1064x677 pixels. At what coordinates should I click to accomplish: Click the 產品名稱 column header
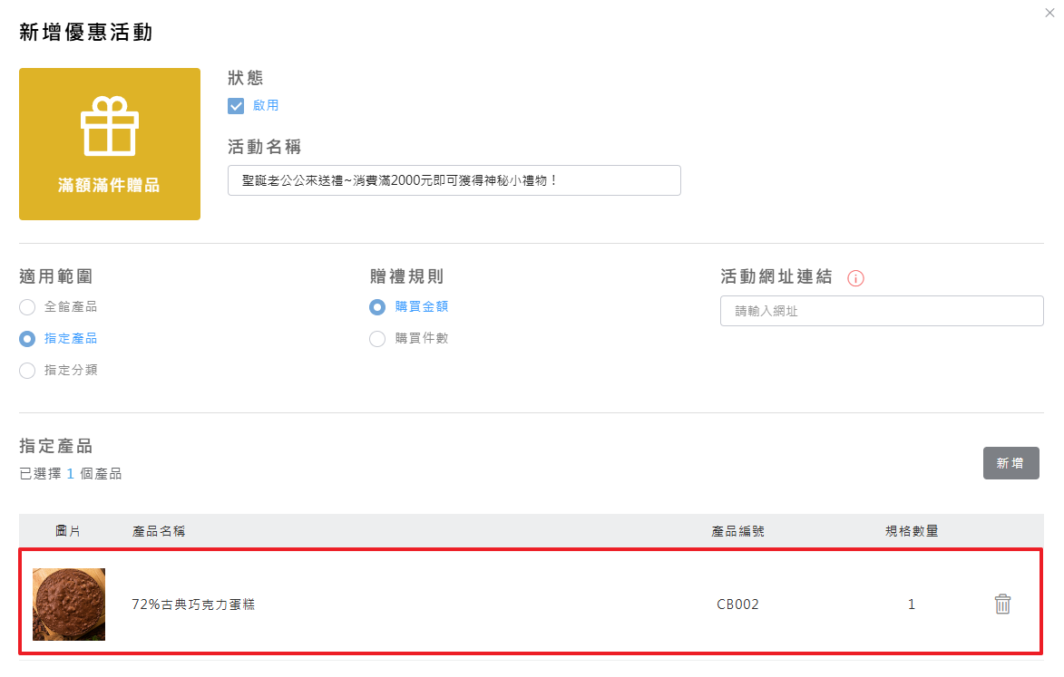(159, 531)
